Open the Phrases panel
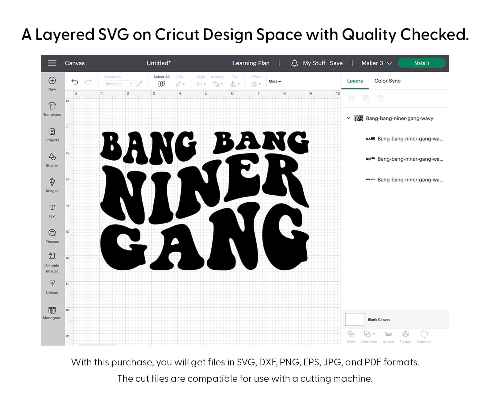Screen dimensions: 490x404 52,236
